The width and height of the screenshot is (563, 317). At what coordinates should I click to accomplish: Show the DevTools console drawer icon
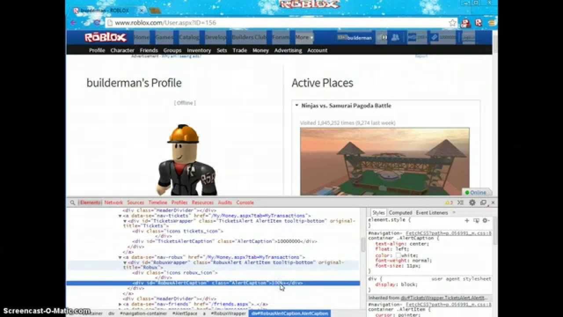click(x=461, y=203)
